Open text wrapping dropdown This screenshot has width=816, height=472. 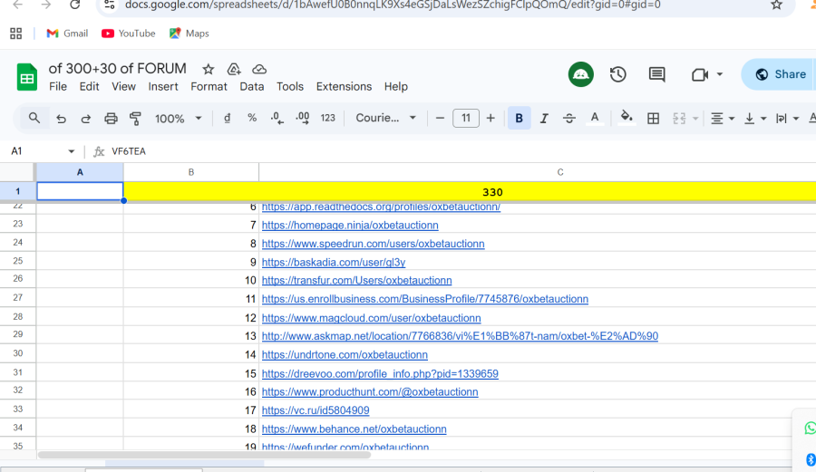point(787,119)
